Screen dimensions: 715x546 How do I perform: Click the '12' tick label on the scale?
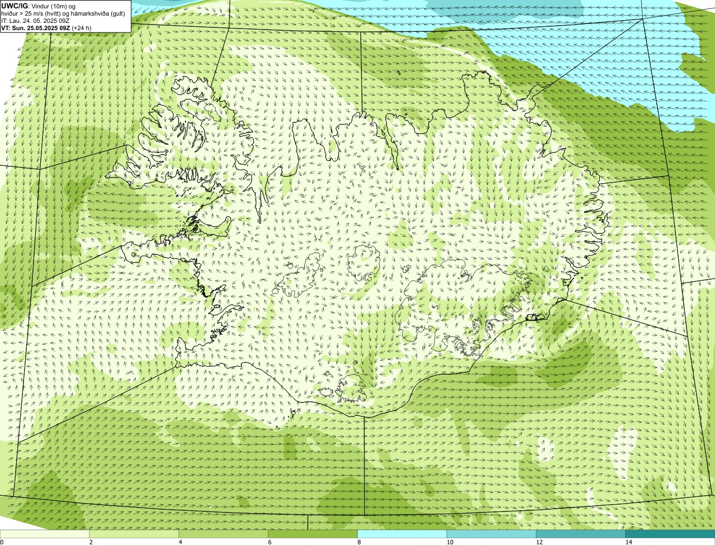tap(539, 542)
